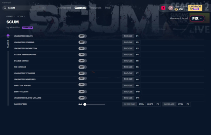Image resolution: width=211 pixels, height=135 pixels.
Task: Click the CREATOR badge
Action: click(28, 28)
